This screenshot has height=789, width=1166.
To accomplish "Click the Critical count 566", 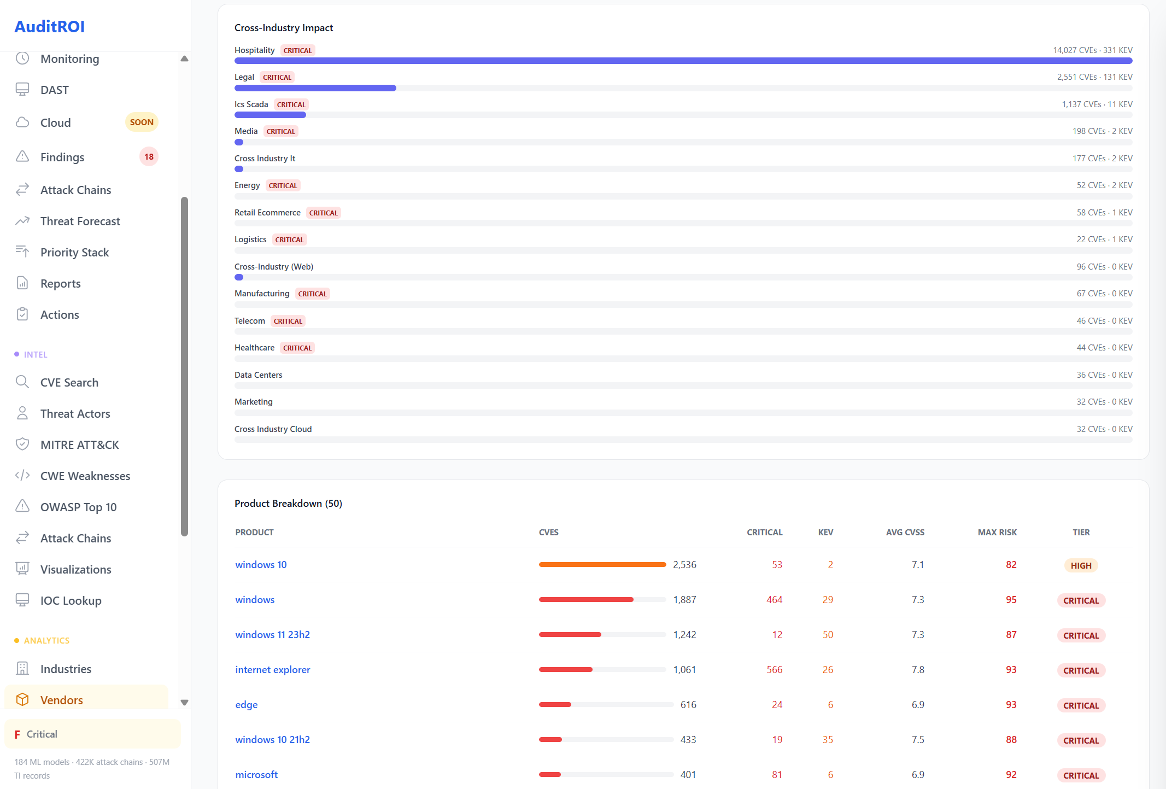I will click(774, 670).
